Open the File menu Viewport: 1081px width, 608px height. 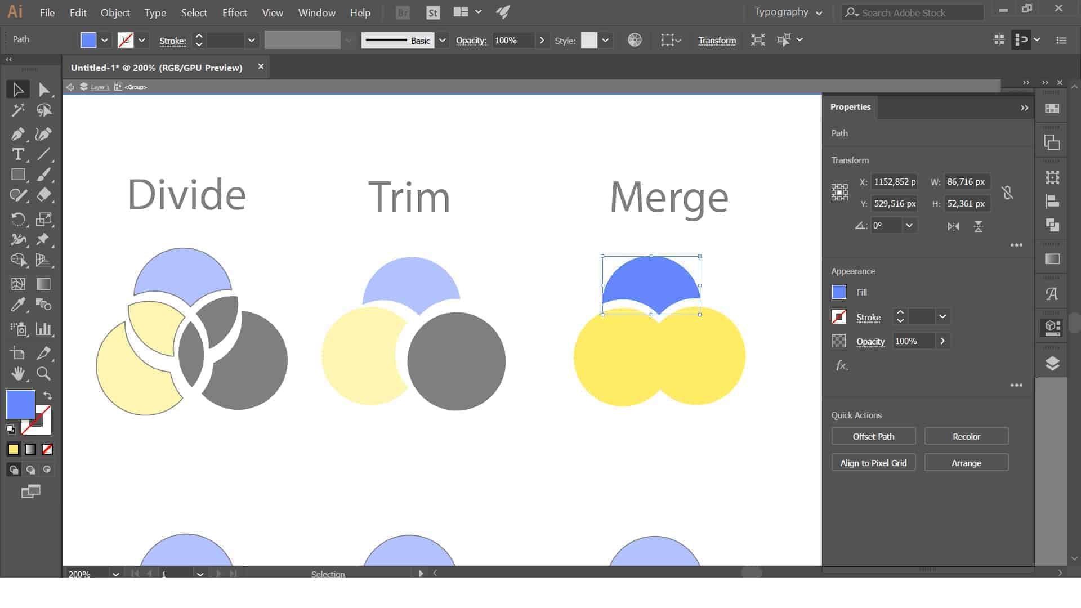[47, 12]
